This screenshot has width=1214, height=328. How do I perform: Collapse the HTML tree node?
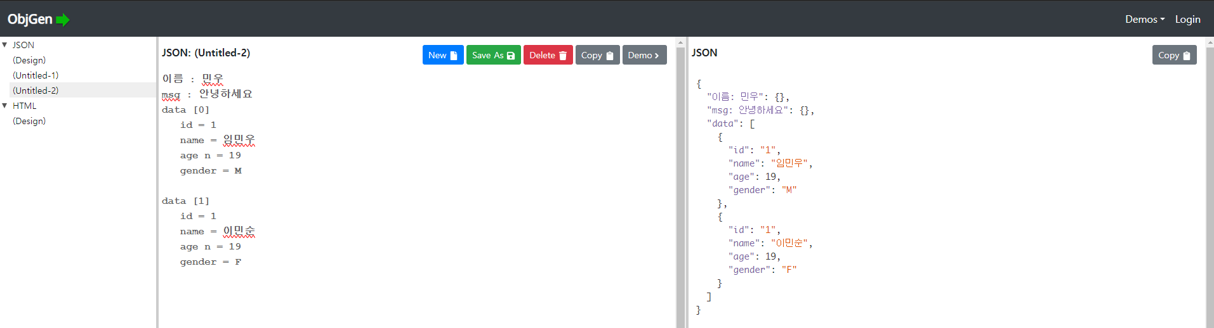tap(4, 106)
